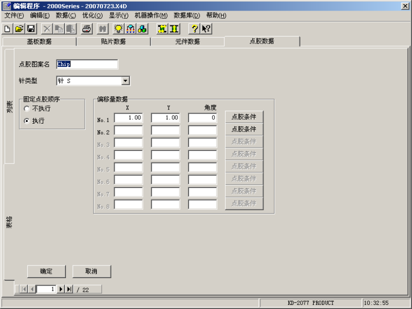This screenshot has width=412, height=309.
Task: Open a file with the folder icon
Action: coord(19,29)
